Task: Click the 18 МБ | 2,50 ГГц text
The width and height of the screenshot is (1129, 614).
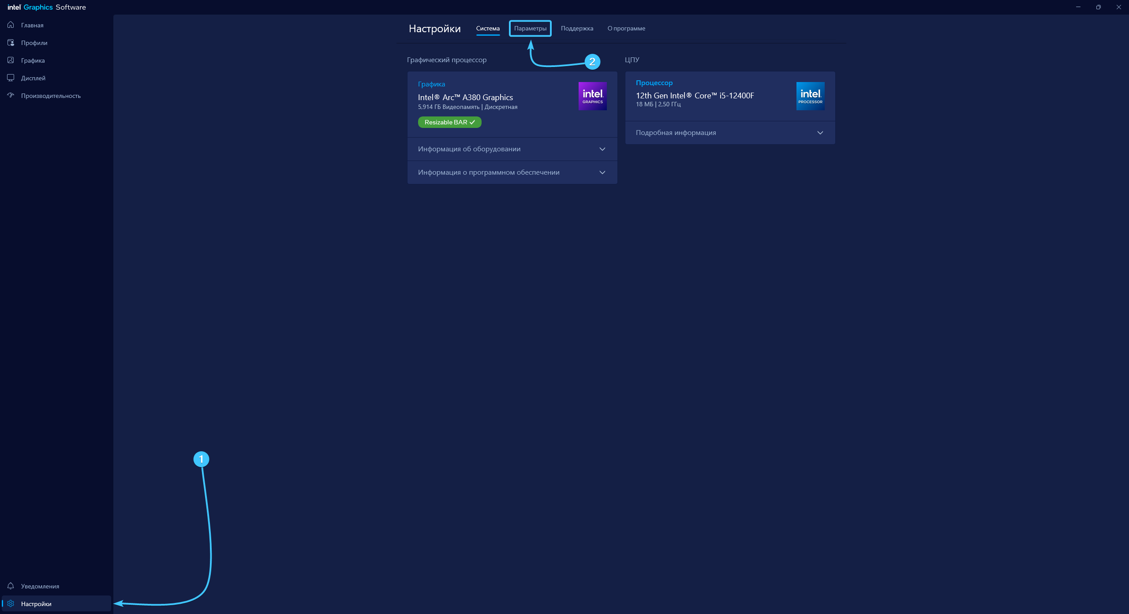Action: [x=658, y=105]
